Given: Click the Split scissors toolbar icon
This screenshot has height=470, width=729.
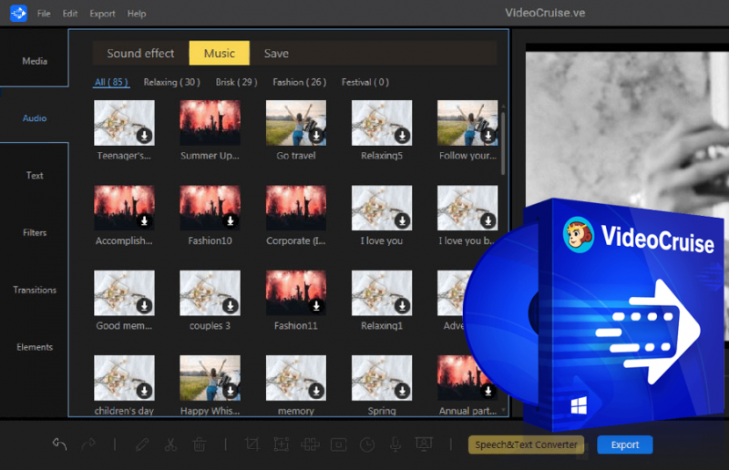Looking at the screenshot, I should [x=170, y=444].
